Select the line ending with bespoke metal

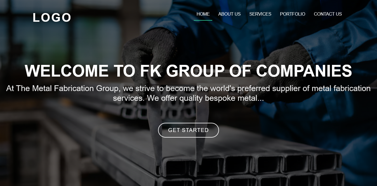(188, 98)
